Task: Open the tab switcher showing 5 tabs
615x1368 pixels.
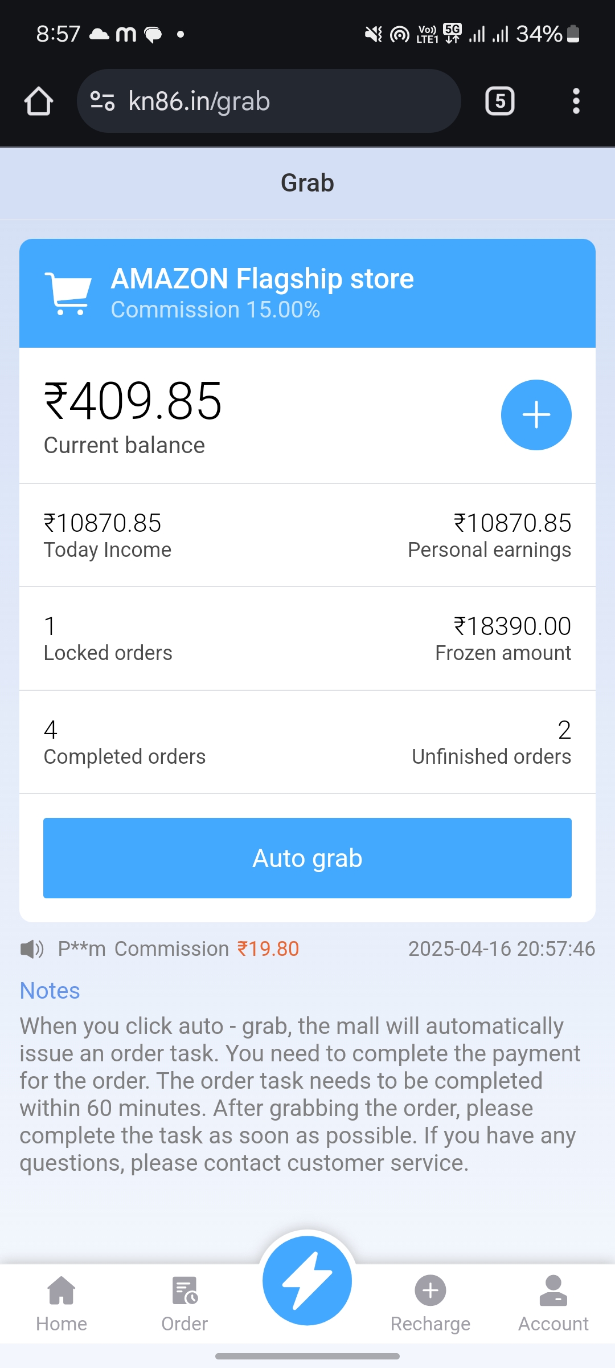Action: [x=499, y=101]
